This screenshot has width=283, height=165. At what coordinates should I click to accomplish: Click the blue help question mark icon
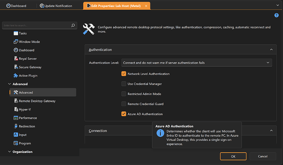(276, 15)
